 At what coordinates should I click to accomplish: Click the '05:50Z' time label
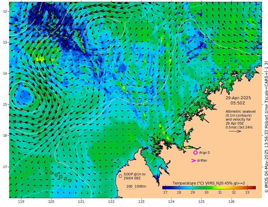(x=238, y=103)
